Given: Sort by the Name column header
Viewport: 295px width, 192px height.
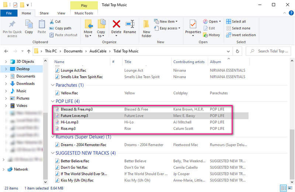Looking at the screenshot, I should (x=59, y=62).
